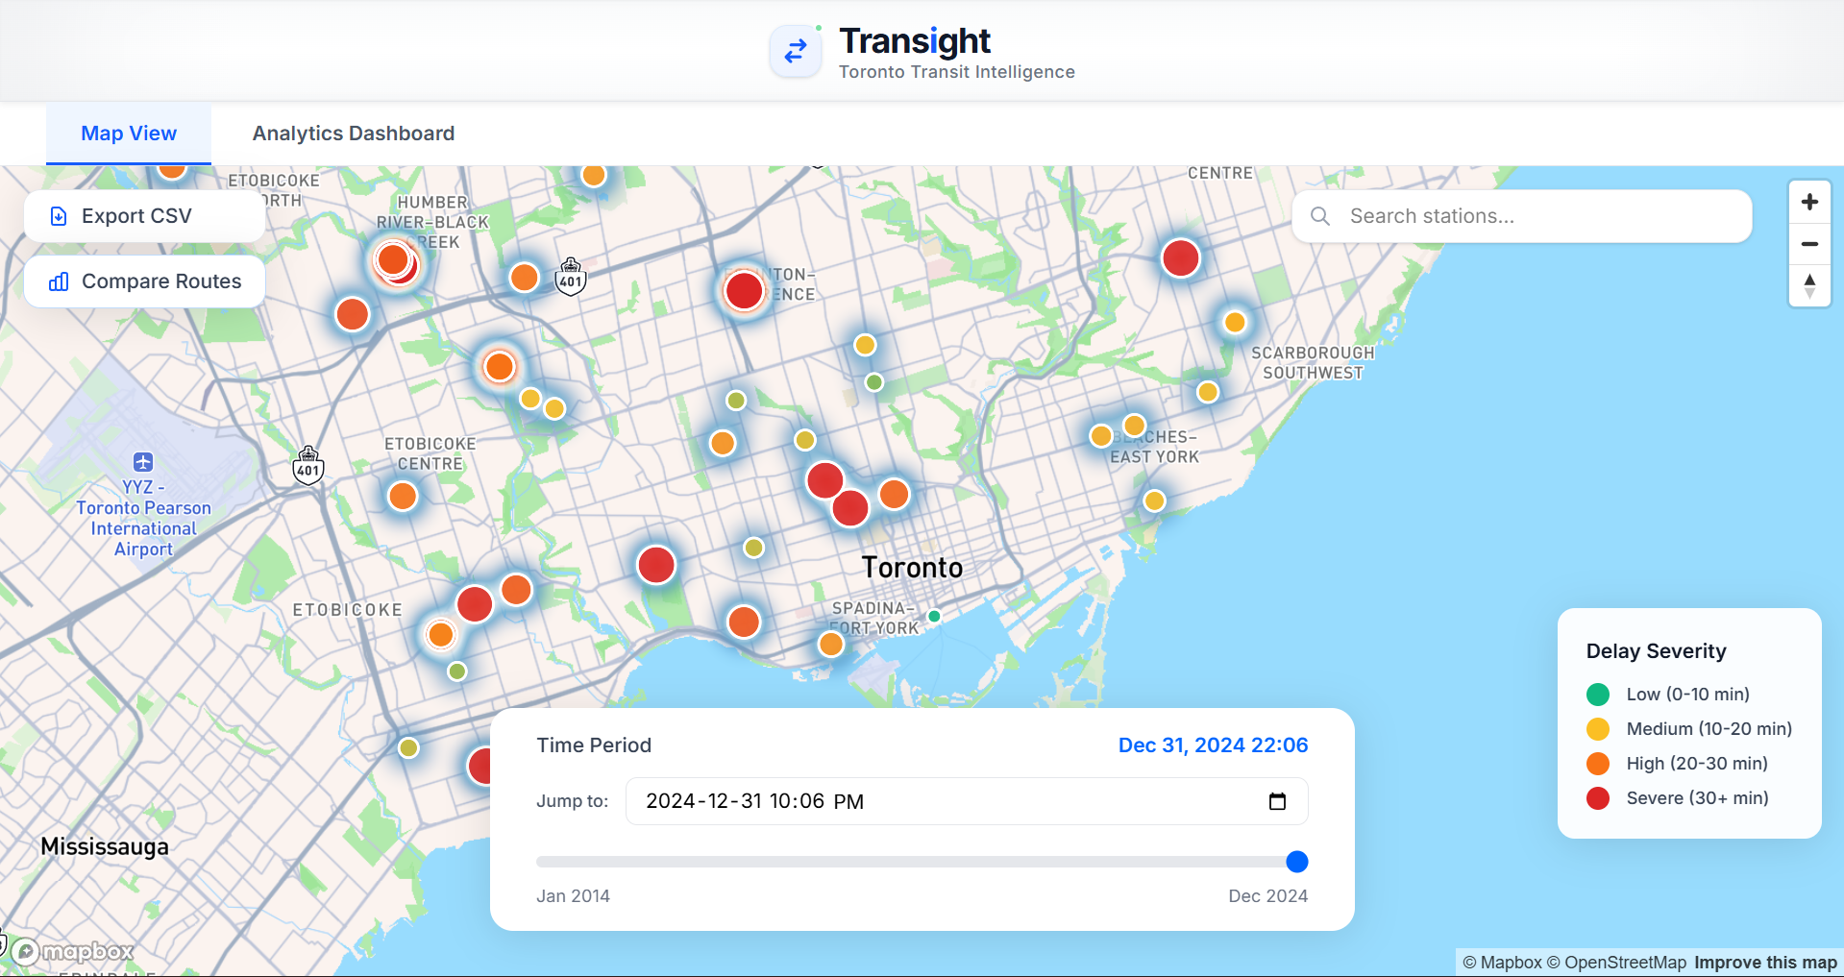This screenshot has width=1844, height=977.
Task: Click the Highway 401 shield near Humber River
Action: point(571,277)
